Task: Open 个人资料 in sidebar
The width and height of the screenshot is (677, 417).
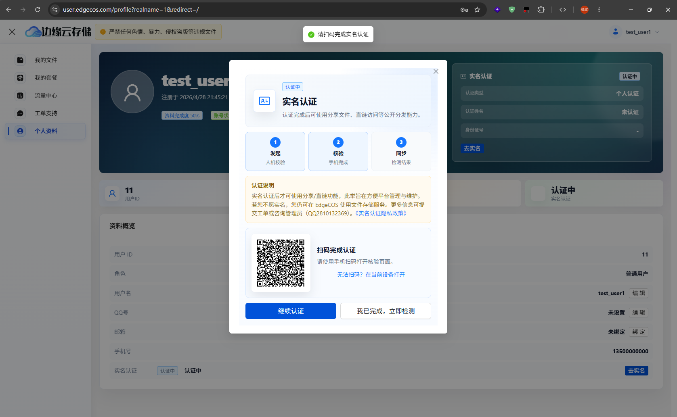Action: (45, 131)
